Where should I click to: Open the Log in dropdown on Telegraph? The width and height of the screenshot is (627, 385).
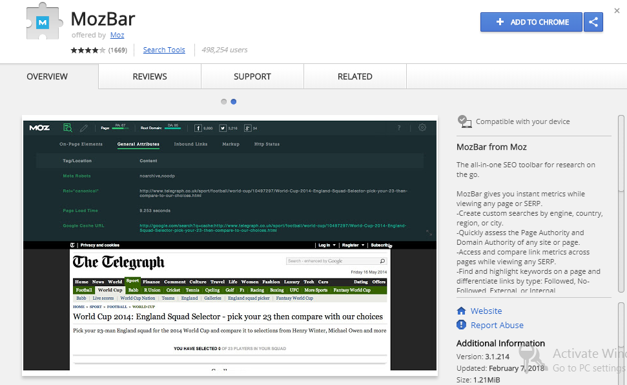tap(327, 245)
